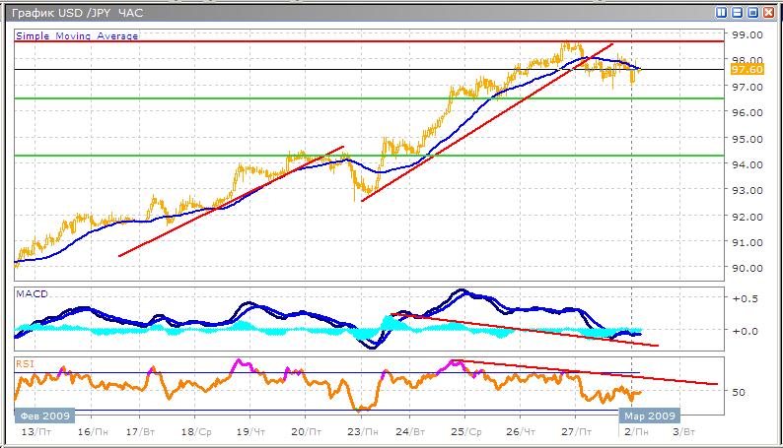Click the Simple Moving Average label

click(77, 35)
